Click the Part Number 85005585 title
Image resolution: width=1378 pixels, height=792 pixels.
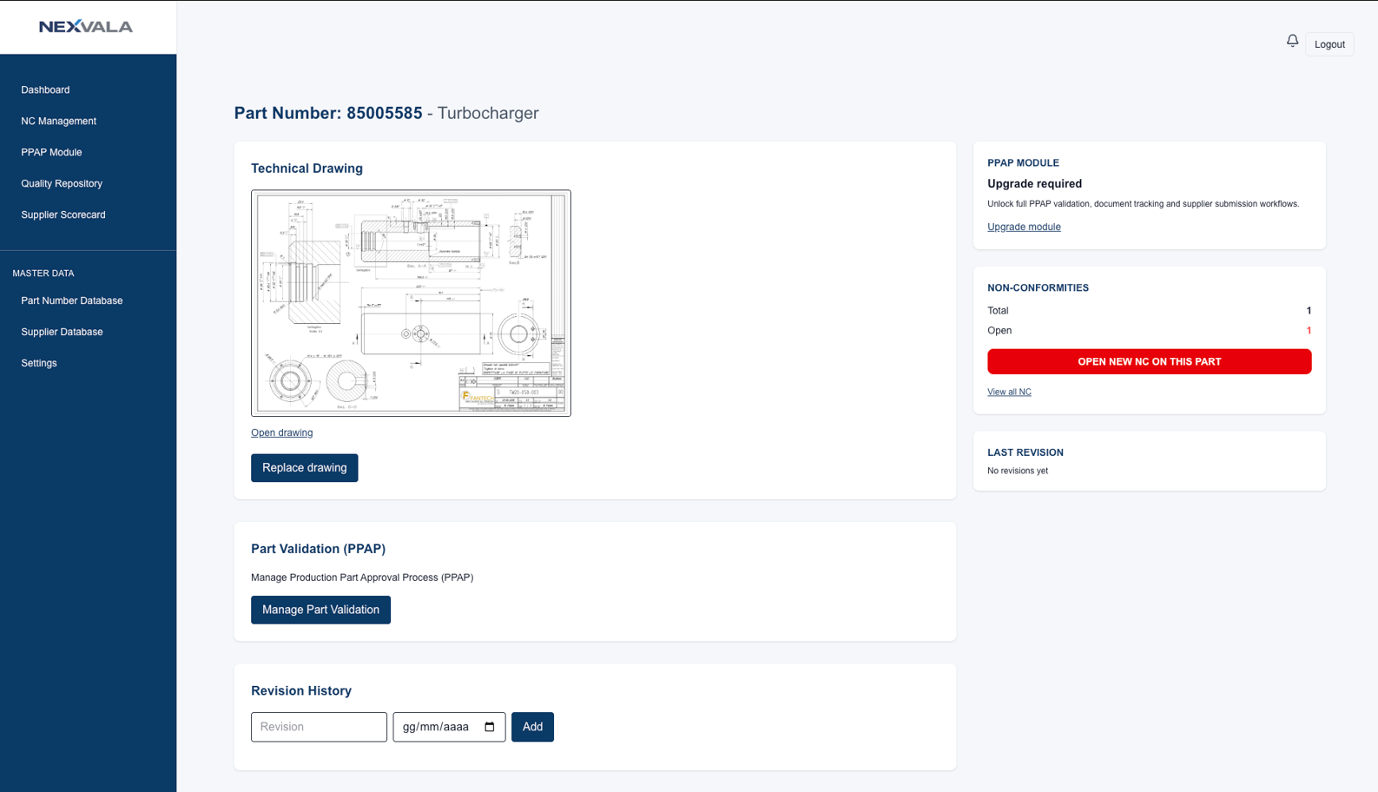[x=328, y=113]
